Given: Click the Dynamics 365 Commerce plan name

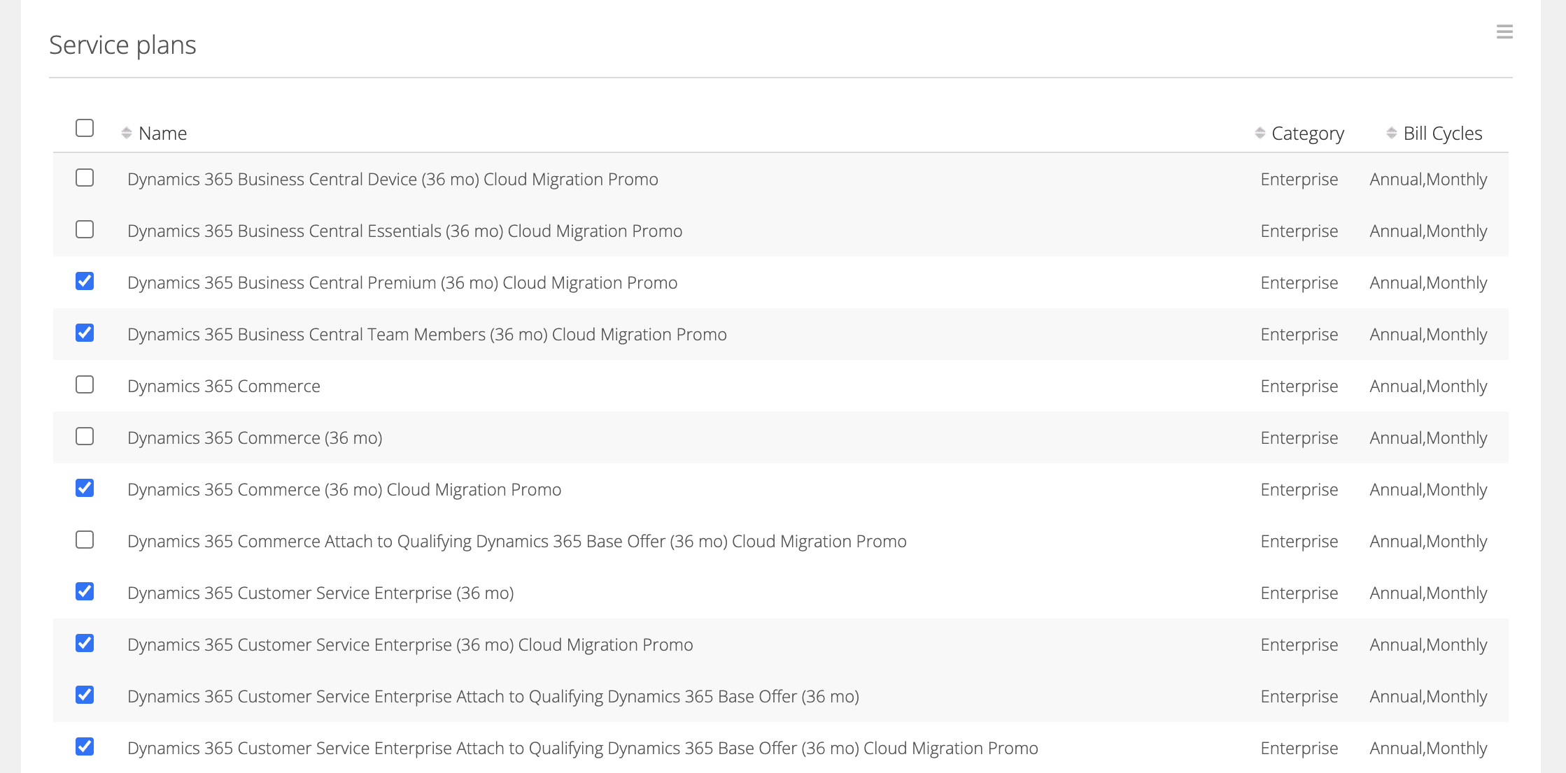Looking at the screenshot, I should point(224,386).
